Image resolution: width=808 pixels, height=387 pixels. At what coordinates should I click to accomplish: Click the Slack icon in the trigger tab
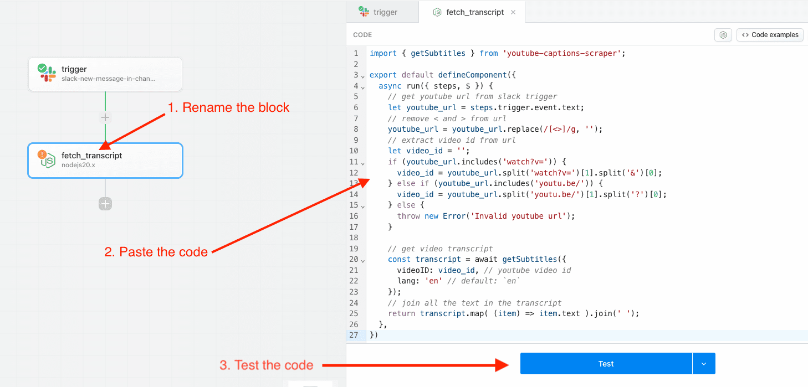click(x=365, y=11)
